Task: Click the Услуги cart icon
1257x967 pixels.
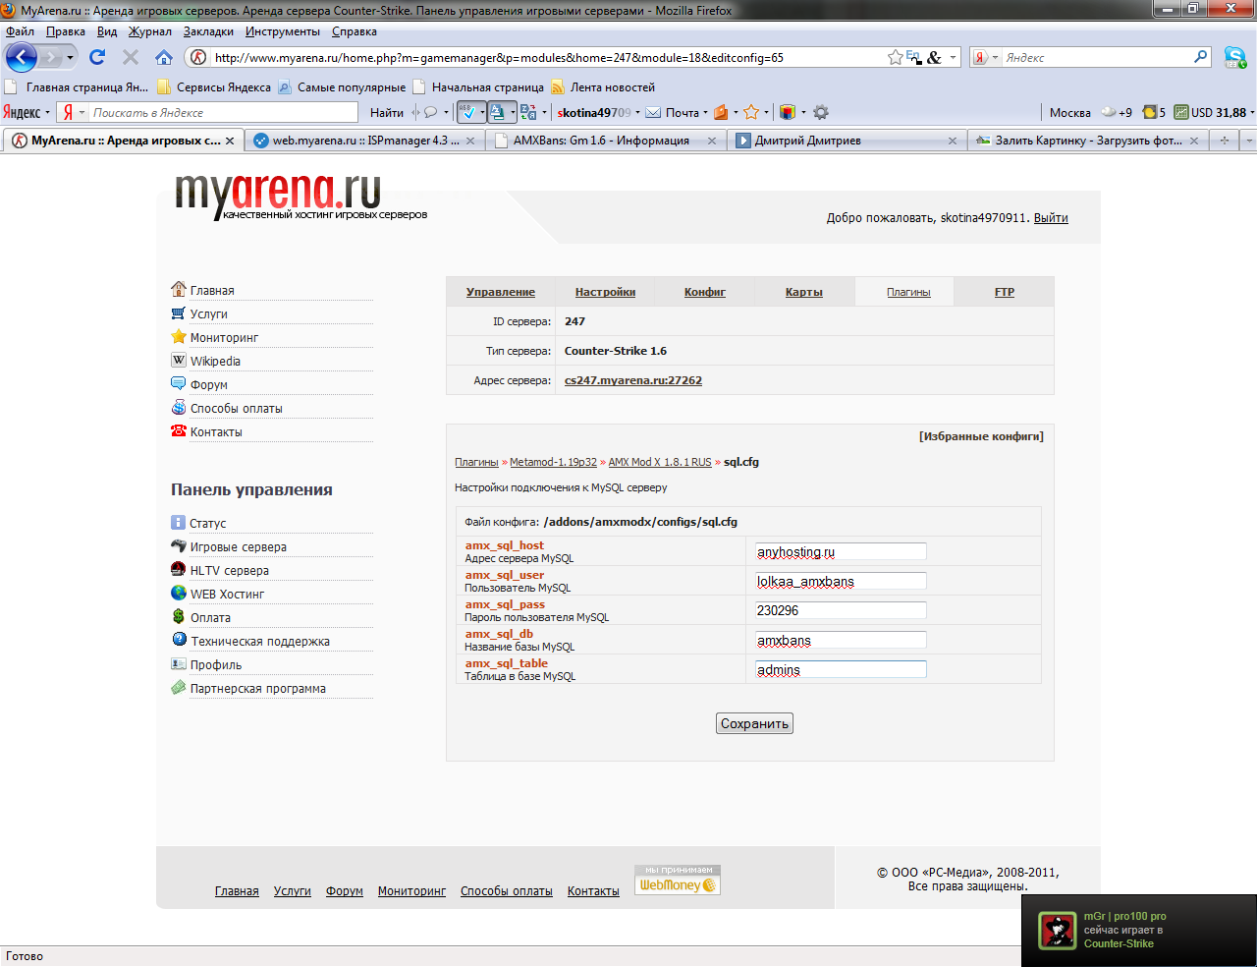Action: coord(178,313)
